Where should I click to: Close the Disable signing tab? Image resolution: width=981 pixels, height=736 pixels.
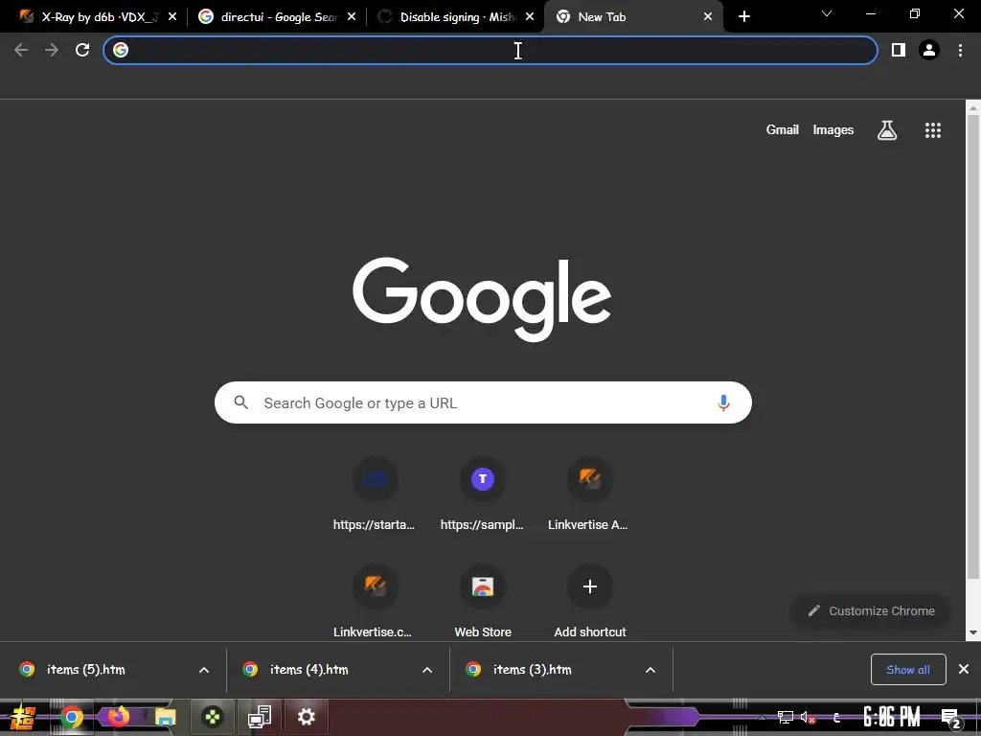530,17
